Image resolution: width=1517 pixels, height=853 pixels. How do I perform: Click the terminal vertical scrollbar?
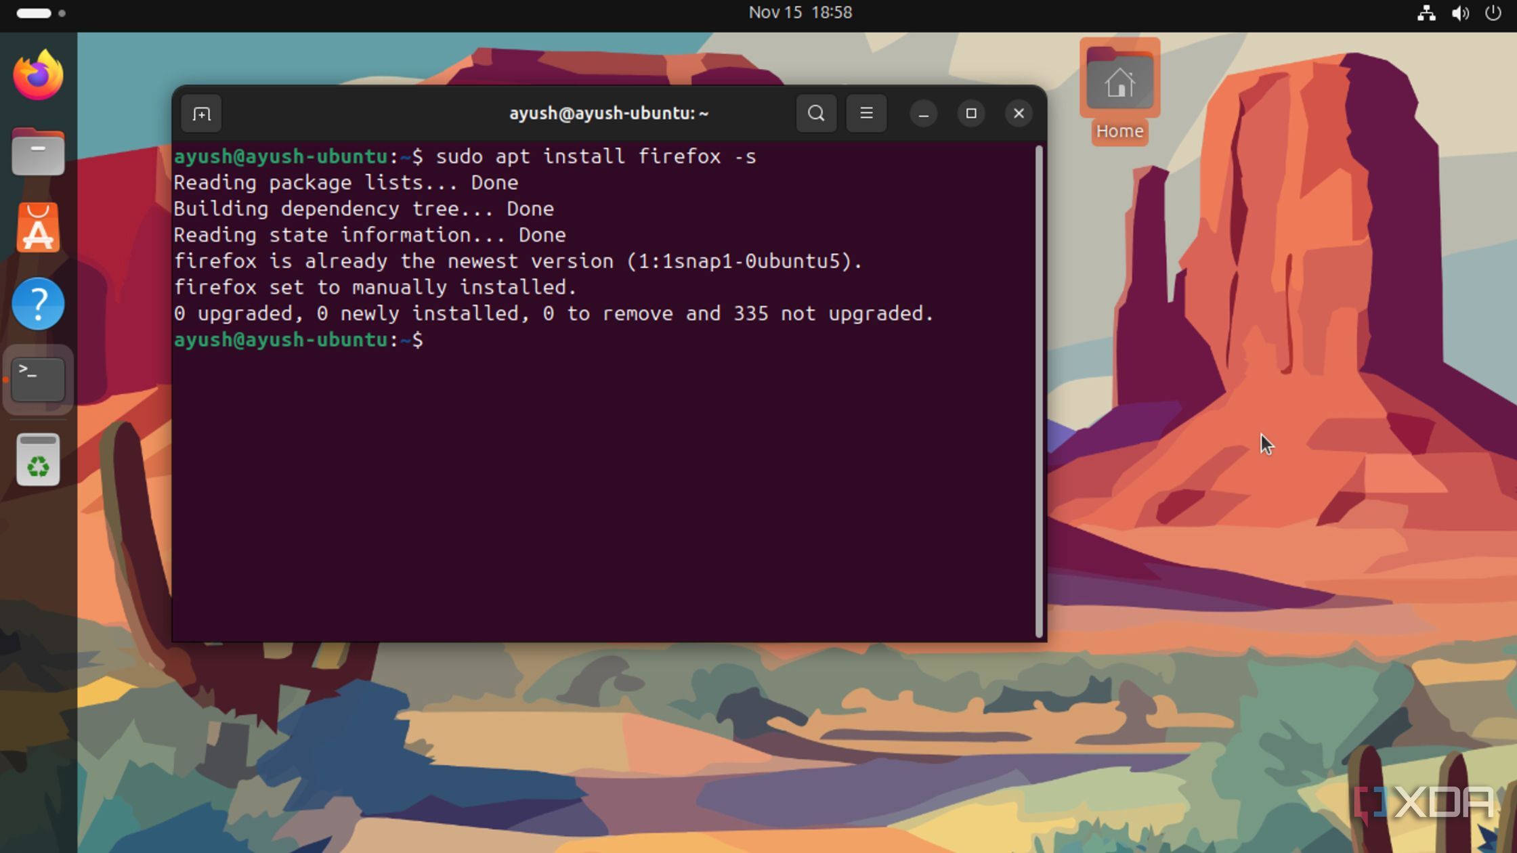1039,391
